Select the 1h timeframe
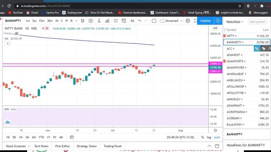 tap(57, 21)
